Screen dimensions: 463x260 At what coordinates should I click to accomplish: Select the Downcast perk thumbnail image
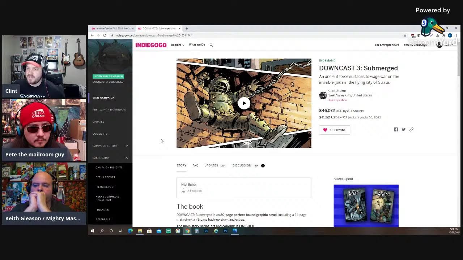[x=366, y=205]
